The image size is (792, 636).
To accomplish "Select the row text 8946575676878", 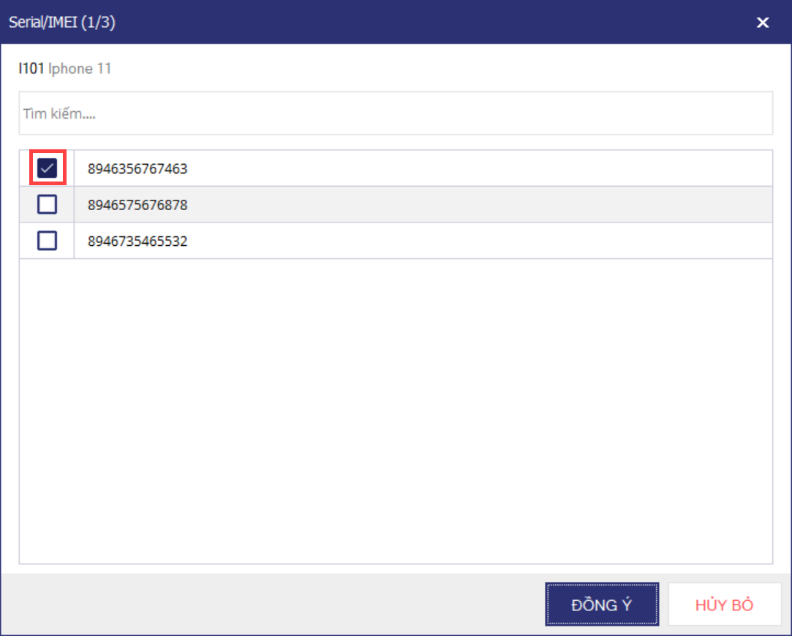I will (x=137, y=205).
